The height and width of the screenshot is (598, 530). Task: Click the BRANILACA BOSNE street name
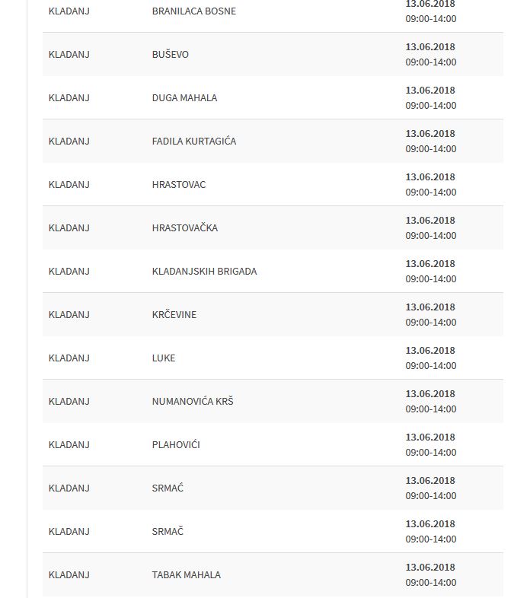[193, 11]
